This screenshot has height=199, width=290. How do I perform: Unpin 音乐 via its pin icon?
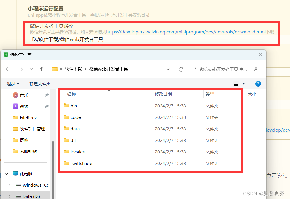[x=47, y=95]
